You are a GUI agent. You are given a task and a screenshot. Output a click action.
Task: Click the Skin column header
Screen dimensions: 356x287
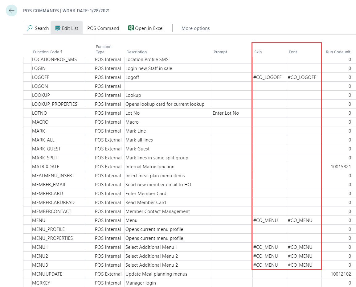click(x=258, y=52)
